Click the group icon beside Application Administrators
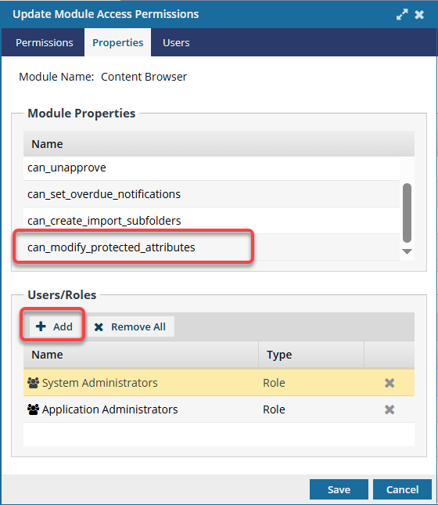438x505 pixels. [33, 409]
